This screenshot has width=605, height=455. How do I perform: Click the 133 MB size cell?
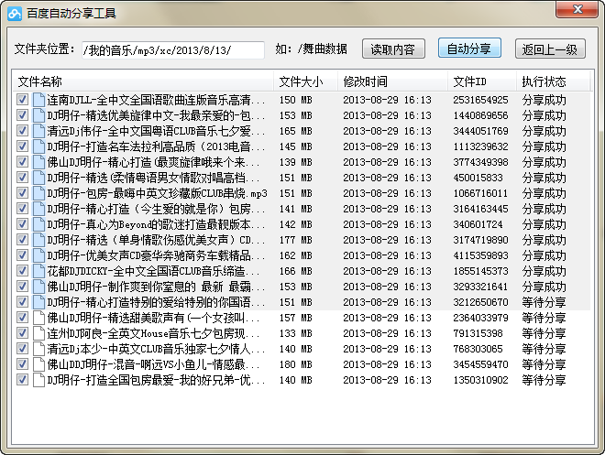point(295,333)
